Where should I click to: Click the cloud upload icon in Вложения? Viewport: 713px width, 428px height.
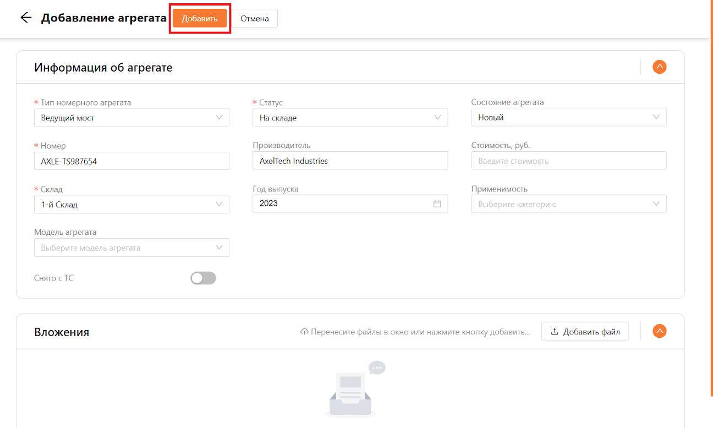[x=304, y=332]
